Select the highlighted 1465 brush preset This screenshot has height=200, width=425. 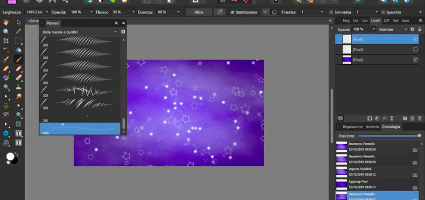80,128
